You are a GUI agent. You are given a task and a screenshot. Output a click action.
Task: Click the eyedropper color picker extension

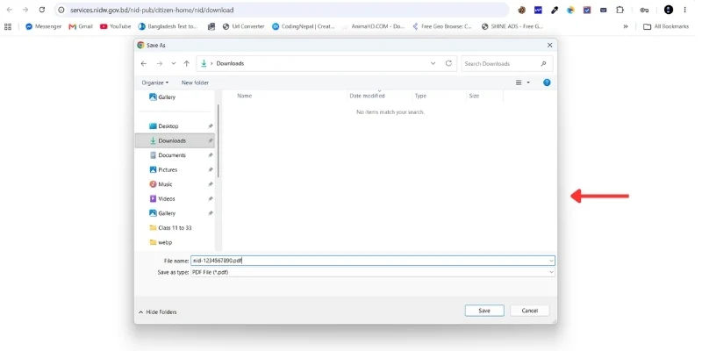555,10
